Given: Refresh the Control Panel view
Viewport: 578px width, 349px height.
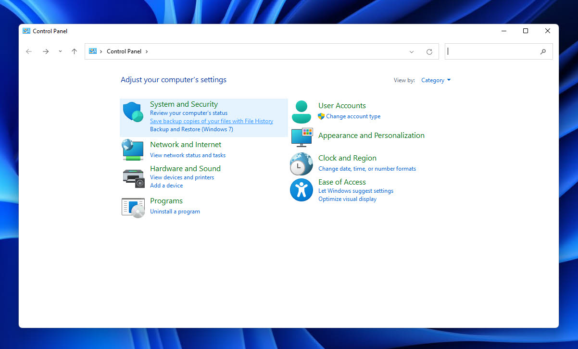Looking at the screenshot, I should (429, 52).
